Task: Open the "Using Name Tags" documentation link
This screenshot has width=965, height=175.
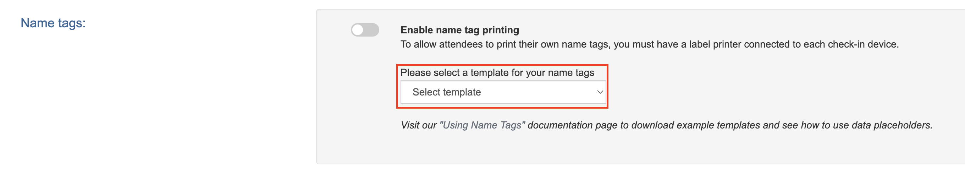Action: (x=482, y=125)
